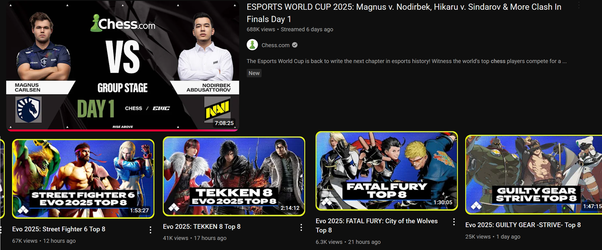
Task: Open 'Evo 2025: FATAL FURY: City of the Wolves' title
Action: [377, 225]
